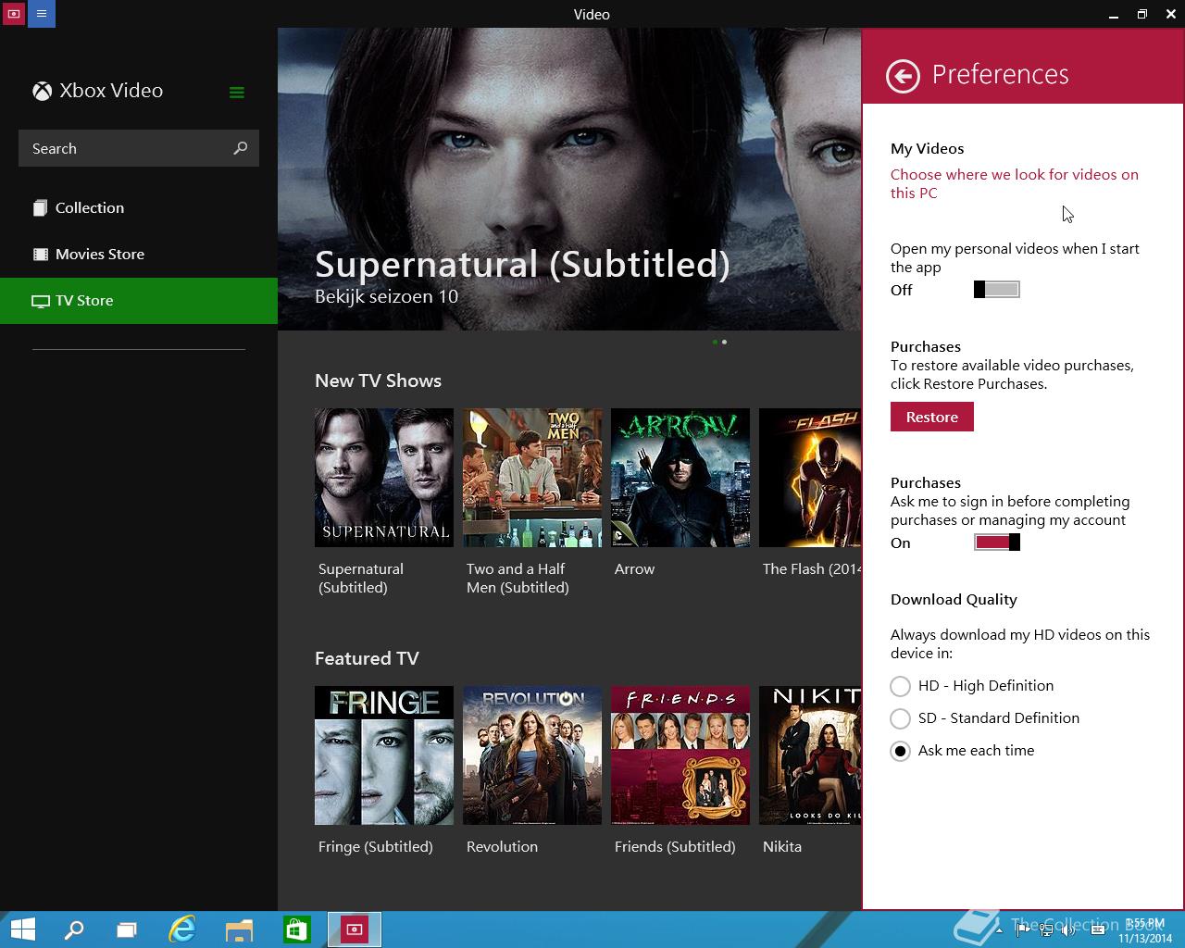Screen dimensions: 1185x948
Task: Launch Internet Explorer from taskbar
Action: (x=182, y=929)
